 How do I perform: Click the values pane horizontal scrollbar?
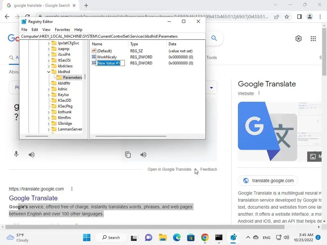coord(131,136)
